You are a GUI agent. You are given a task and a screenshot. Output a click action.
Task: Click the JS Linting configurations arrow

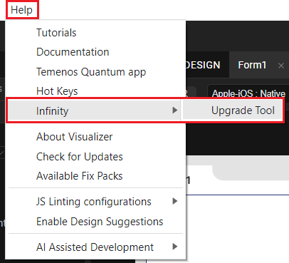pyautogui.click(x=175, y=201)
